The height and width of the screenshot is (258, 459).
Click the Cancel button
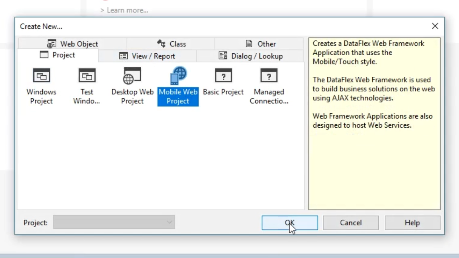(351, 223)
